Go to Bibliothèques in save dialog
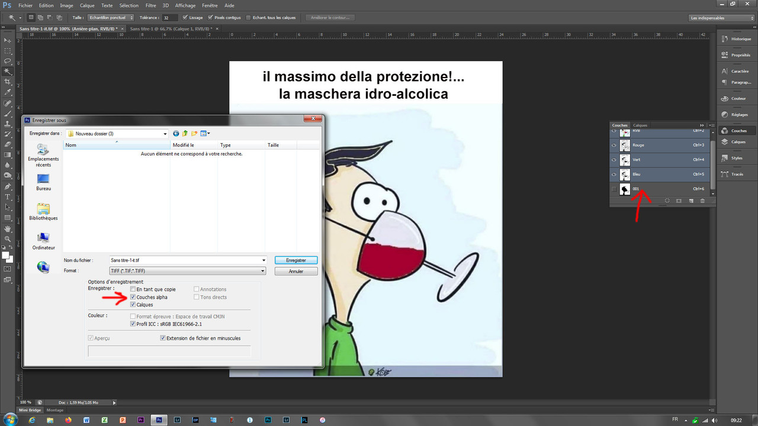Image resolution: width=758 pixels, height=426 pixels. click(43, 212)
